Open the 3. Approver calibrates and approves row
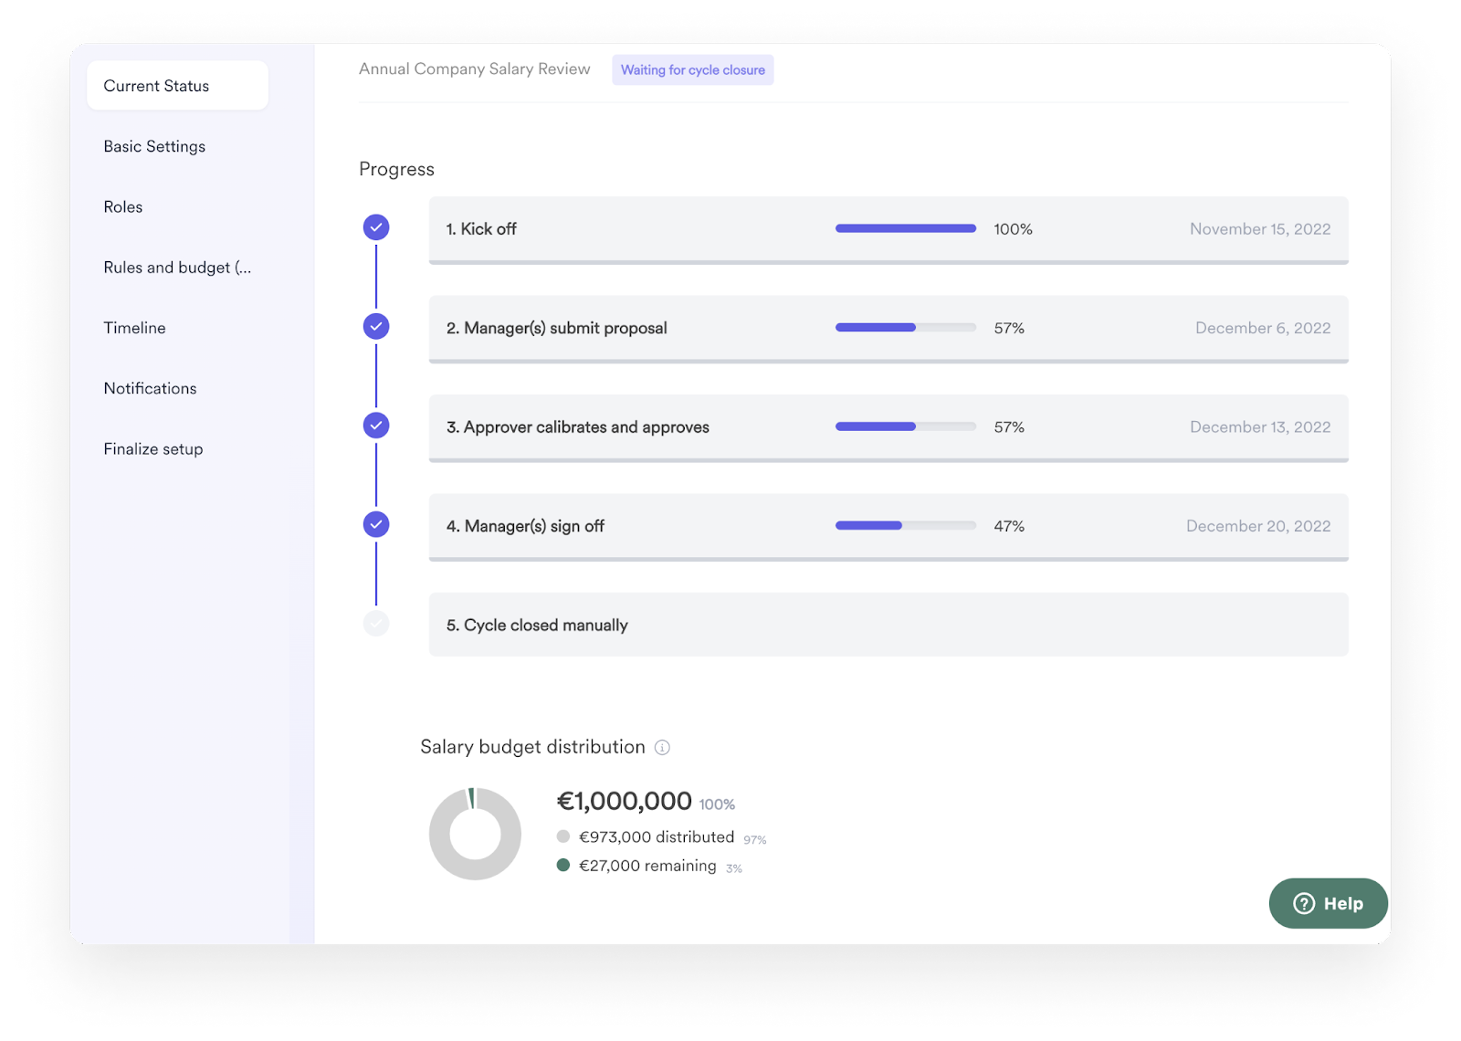Viewport: 1461px width, 1041px height. click(x=888, y=428)
